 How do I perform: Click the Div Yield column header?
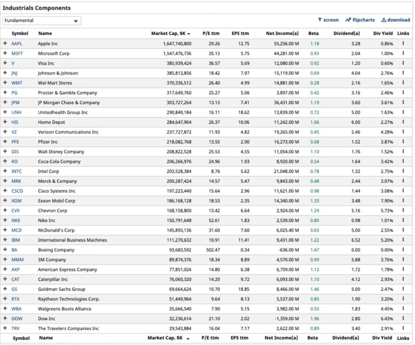pyautogui.click(x=383, y=34)
